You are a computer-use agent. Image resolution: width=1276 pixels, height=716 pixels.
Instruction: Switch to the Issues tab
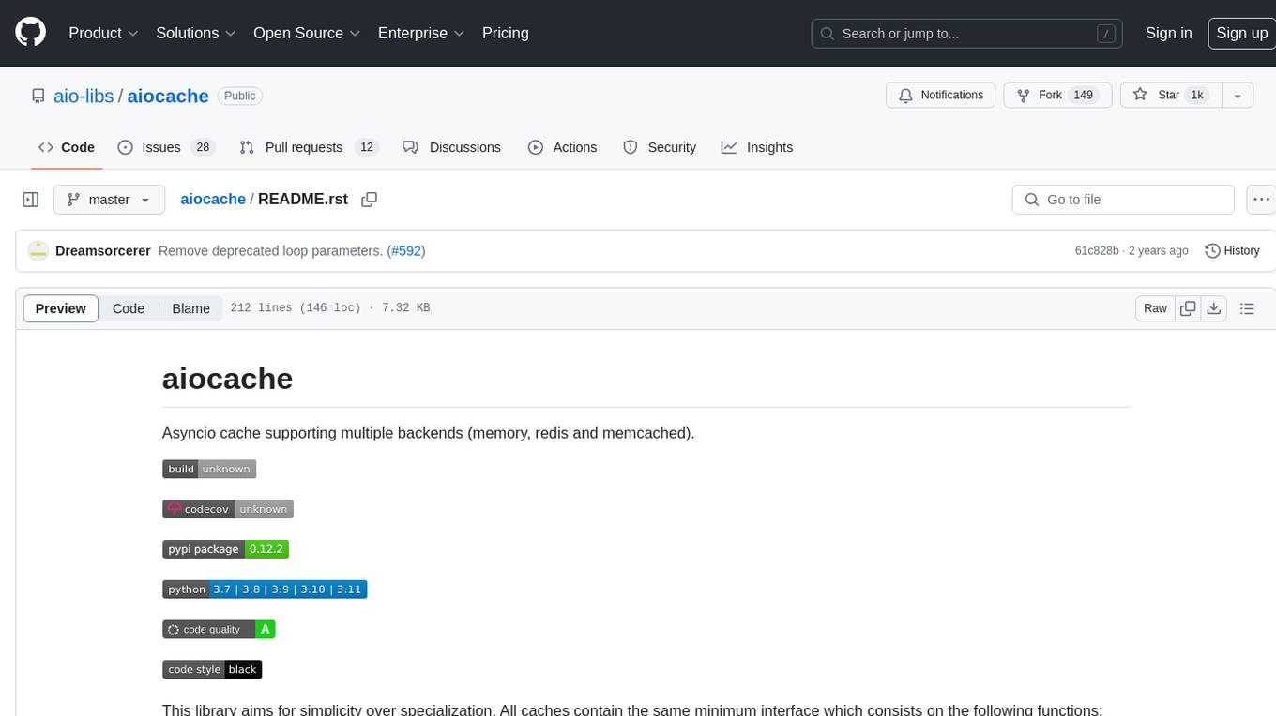(166, 147)
